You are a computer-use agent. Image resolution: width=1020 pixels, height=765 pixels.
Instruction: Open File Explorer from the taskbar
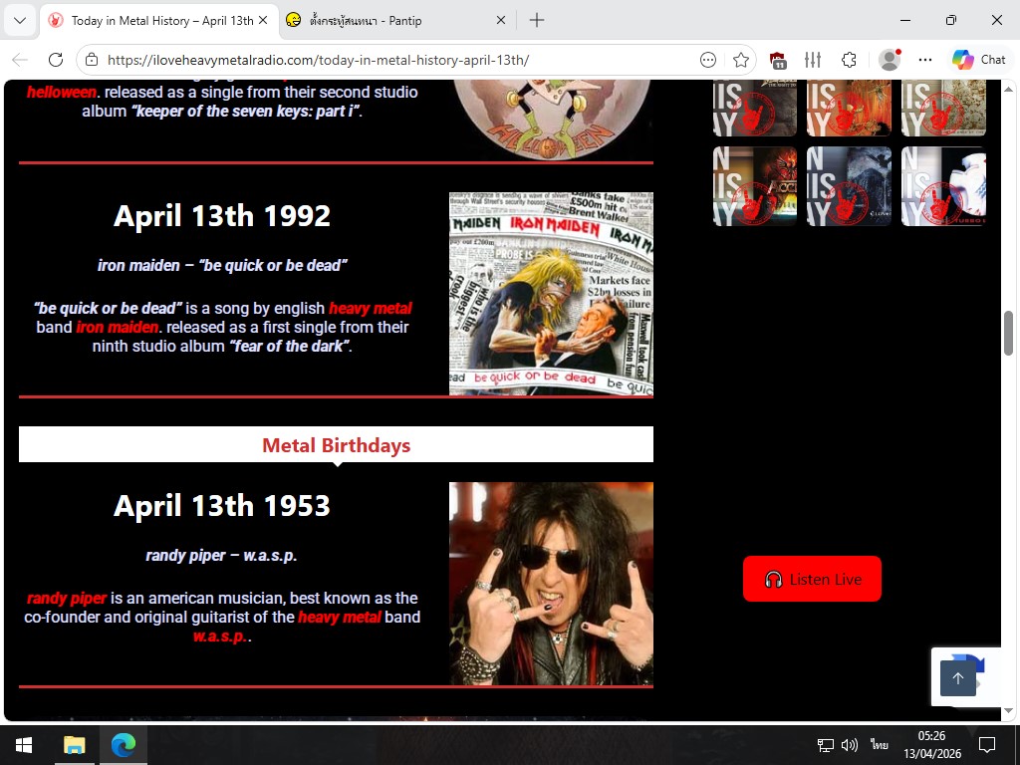74,745
